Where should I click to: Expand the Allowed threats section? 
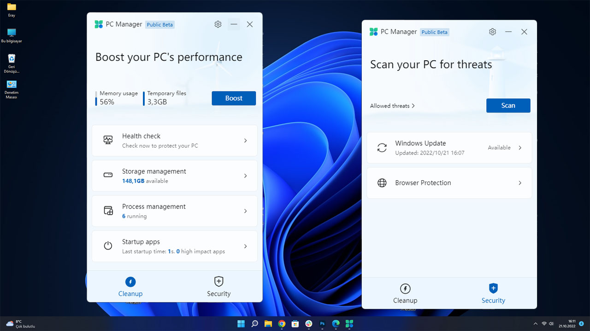392,106
